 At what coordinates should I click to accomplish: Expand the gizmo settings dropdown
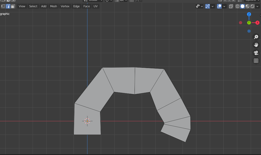pyautogui.click(x=213, y=6)
